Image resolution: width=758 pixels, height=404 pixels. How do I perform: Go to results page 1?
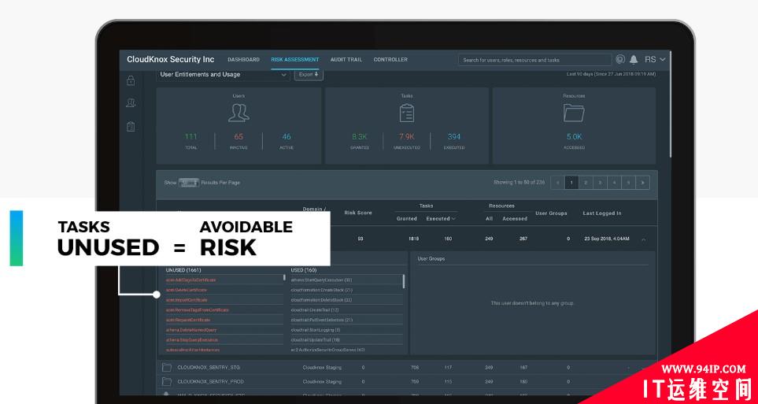[x=572, y=183]
